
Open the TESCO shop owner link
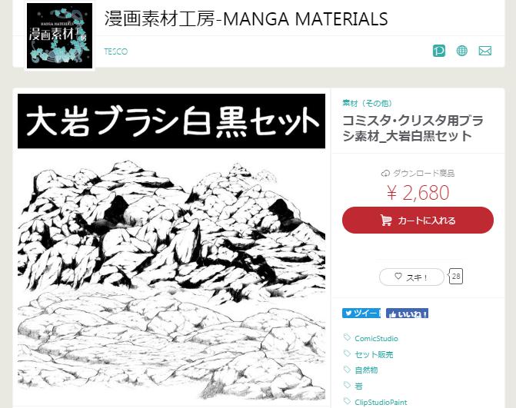(x=116, y=51)
